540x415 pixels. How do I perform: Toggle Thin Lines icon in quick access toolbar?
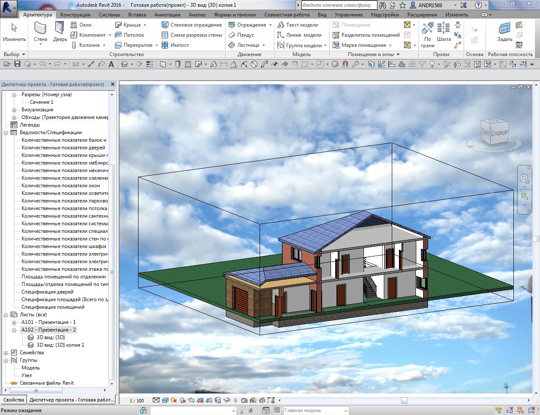pyautogui.click(x=149, y=64)
